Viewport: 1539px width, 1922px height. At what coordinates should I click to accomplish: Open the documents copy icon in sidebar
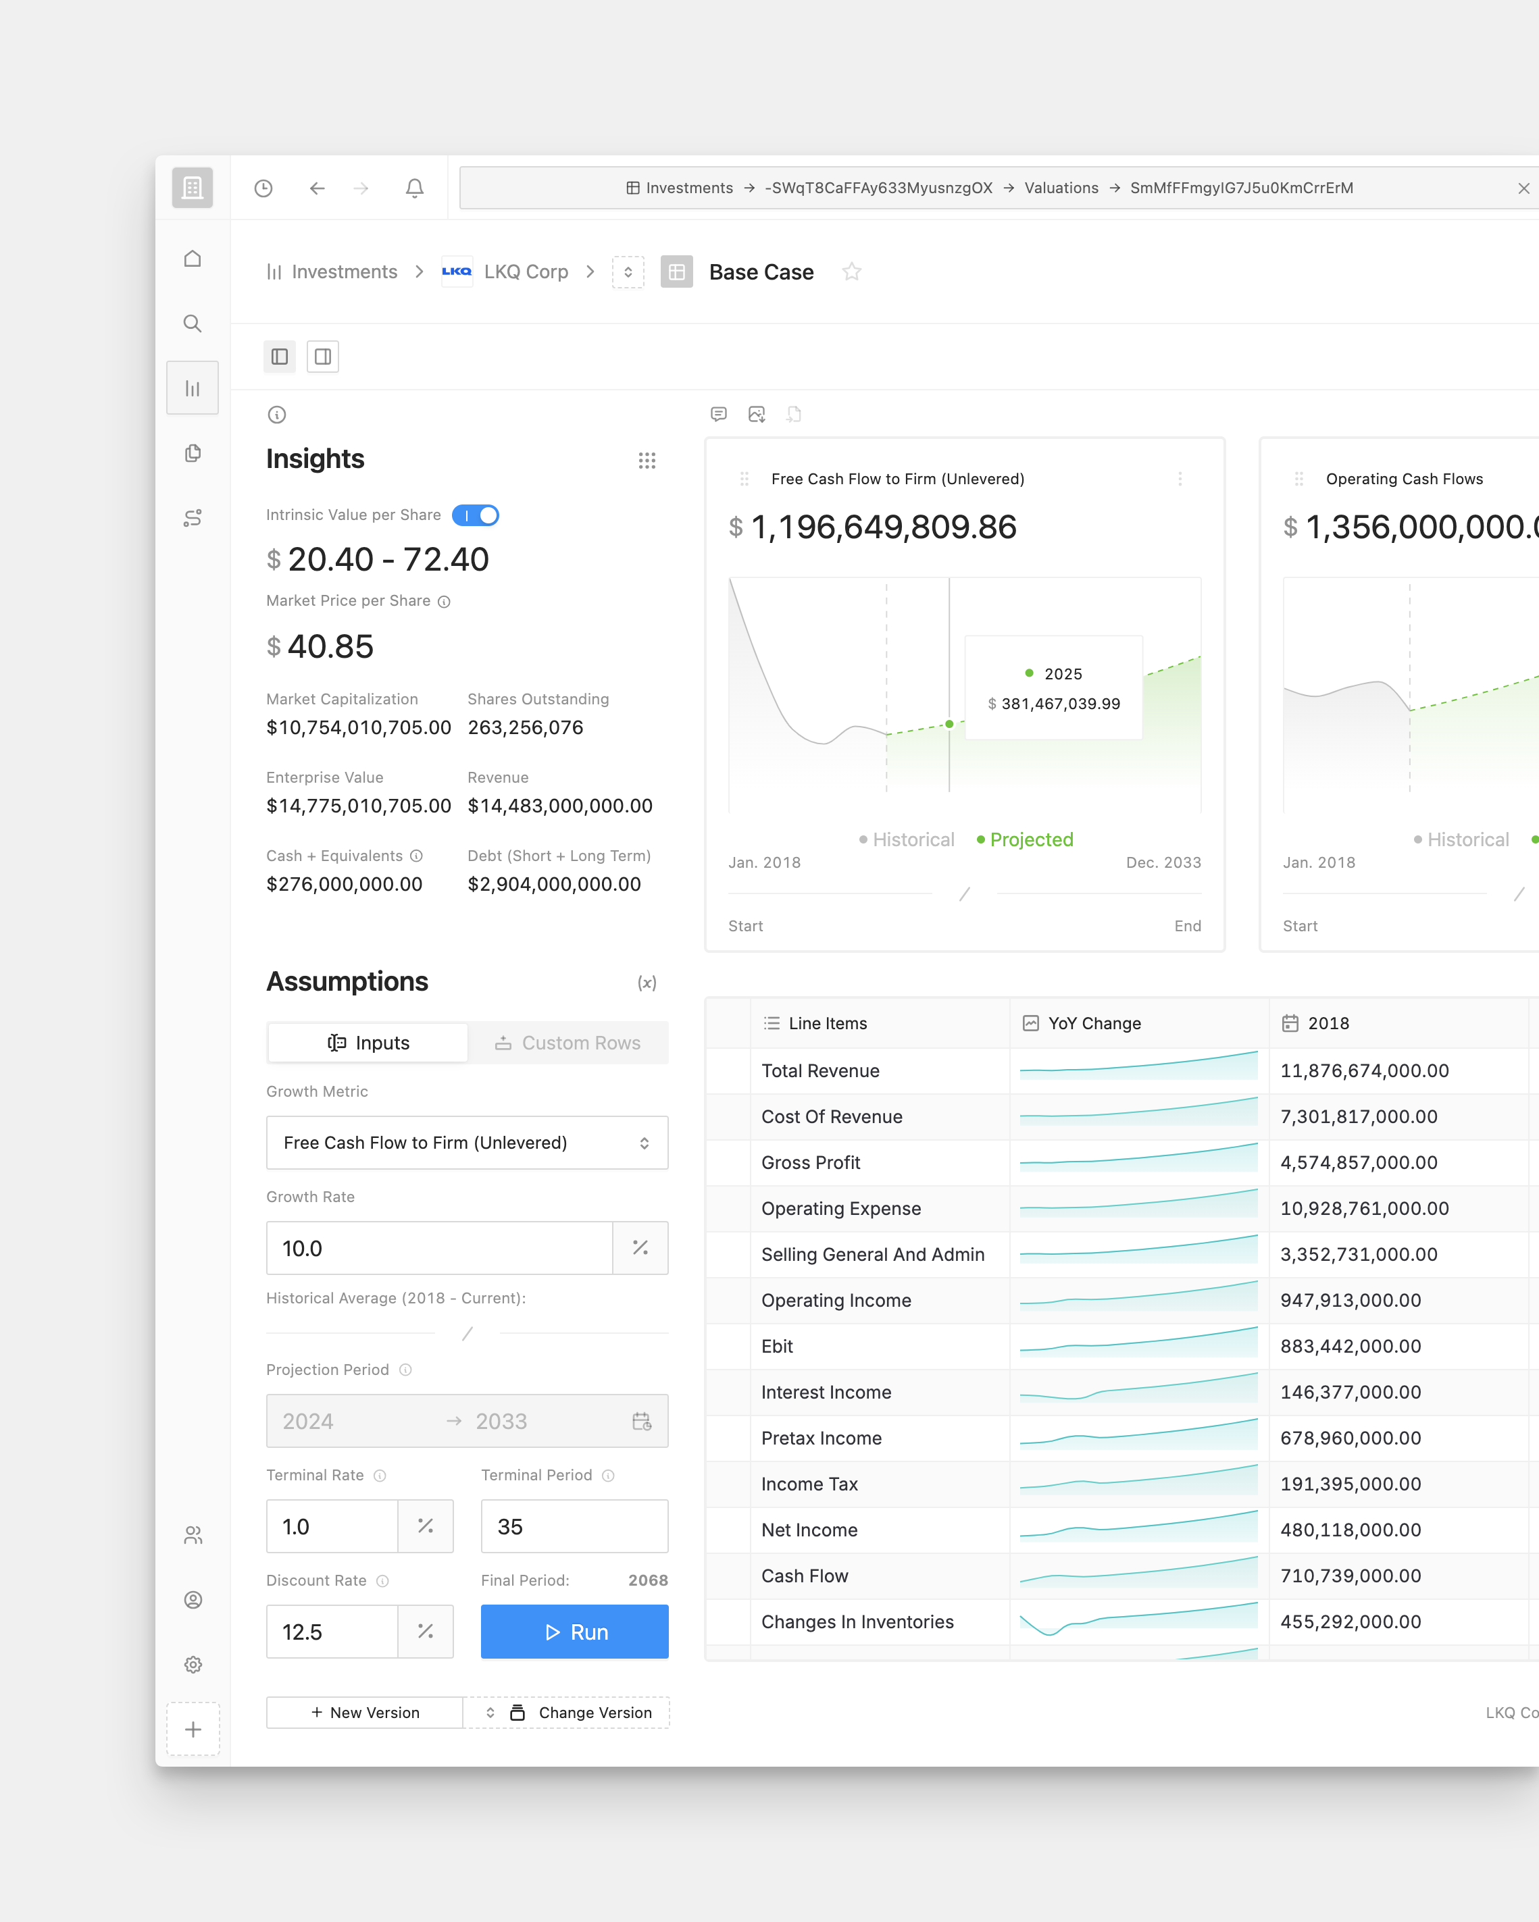193,453
